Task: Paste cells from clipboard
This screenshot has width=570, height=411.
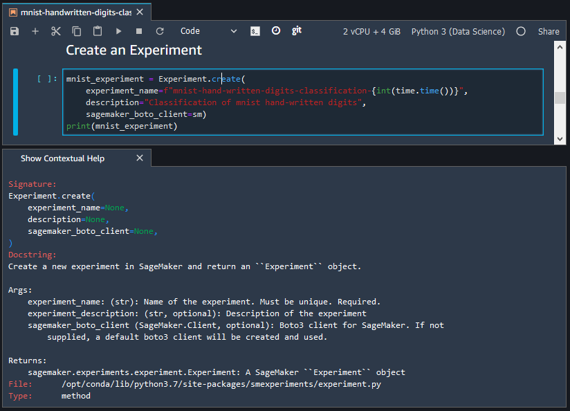Action: coord(96,30)
